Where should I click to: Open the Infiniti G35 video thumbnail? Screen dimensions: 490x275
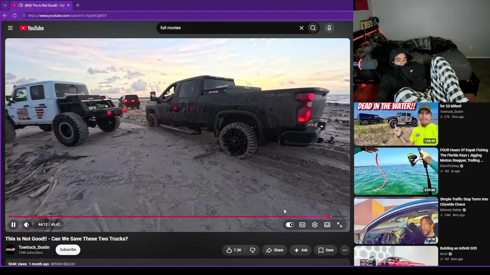396,256
